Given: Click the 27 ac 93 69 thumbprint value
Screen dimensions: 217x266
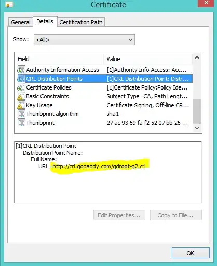Looking at the screenshot, I should coord(147,123).
